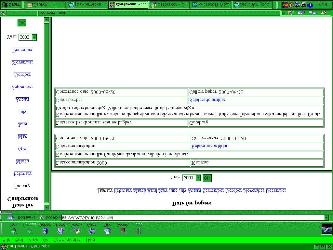Click OK in the Date for papers frame
Viewport: 333px width, 250px height.
207,178
